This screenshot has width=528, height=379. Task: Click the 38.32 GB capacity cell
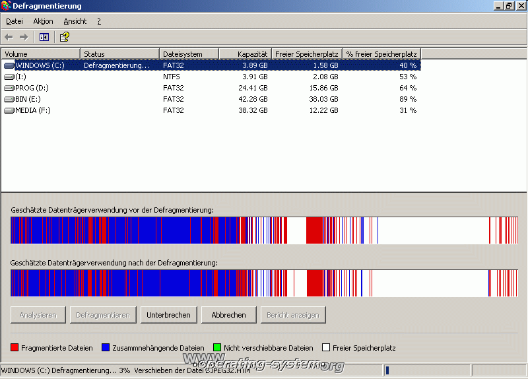pos(253,110)
